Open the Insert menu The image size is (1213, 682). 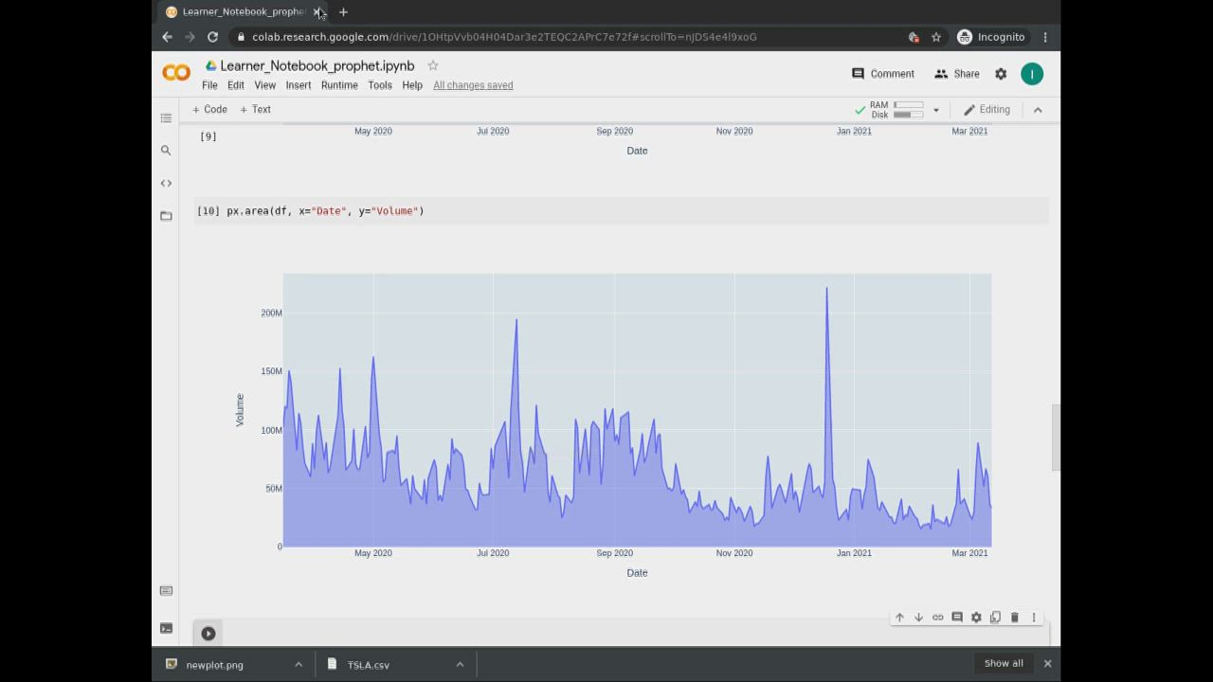[298, 85]
